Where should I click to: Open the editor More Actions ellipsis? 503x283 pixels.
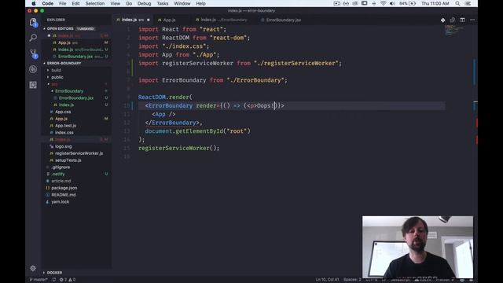coord(472,20)
